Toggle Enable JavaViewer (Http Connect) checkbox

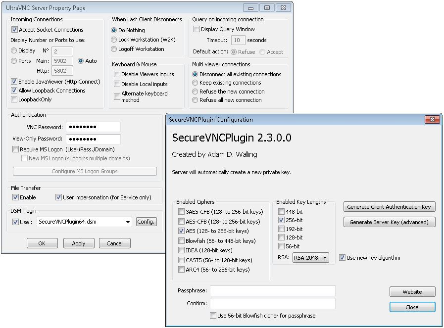click(14, 82)
